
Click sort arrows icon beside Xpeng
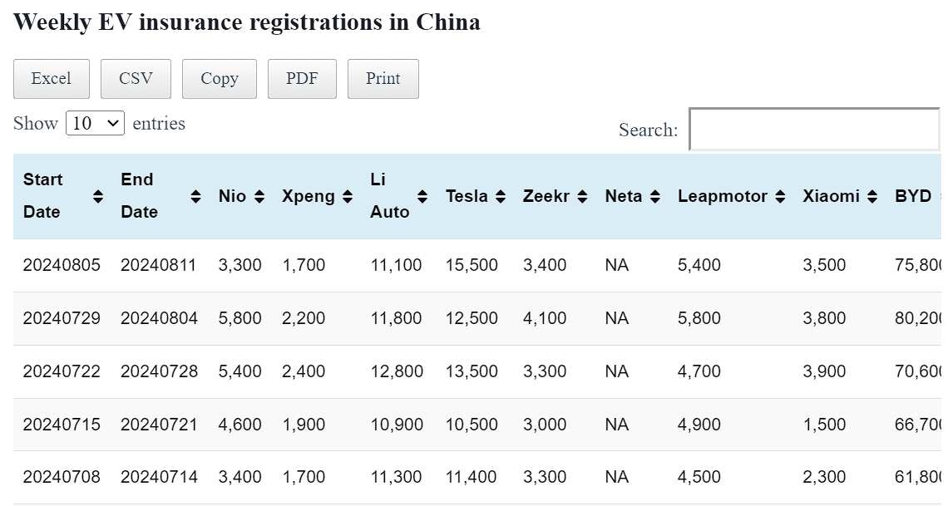coord(348,197)
